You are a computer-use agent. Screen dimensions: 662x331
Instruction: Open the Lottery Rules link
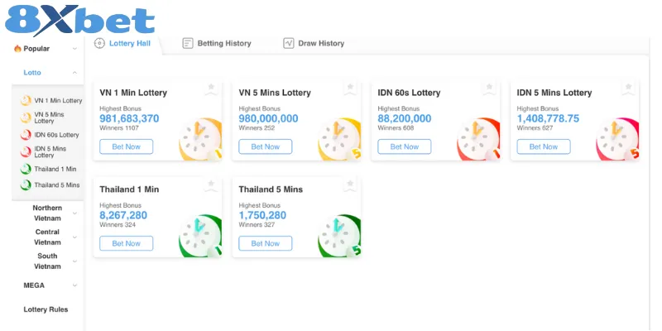[x=46, y=309]
